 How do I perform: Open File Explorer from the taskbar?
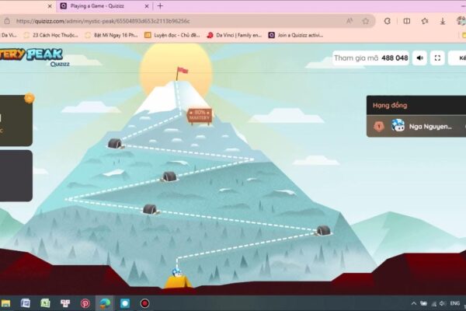click(x=5, y=303)
